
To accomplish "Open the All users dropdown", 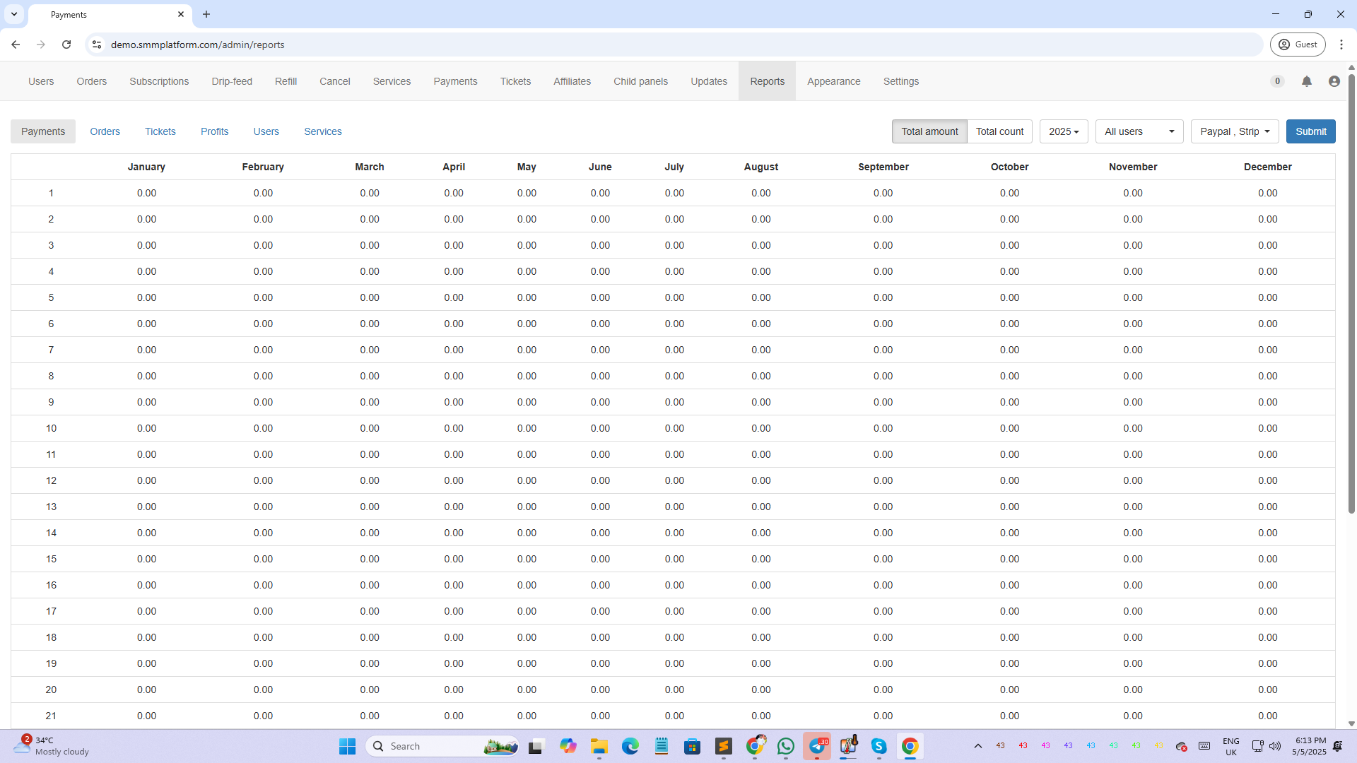I will [x=1139, y=131].
